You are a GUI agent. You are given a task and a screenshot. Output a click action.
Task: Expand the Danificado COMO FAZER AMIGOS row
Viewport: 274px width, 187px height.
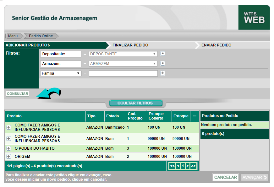tap(8, 127)
